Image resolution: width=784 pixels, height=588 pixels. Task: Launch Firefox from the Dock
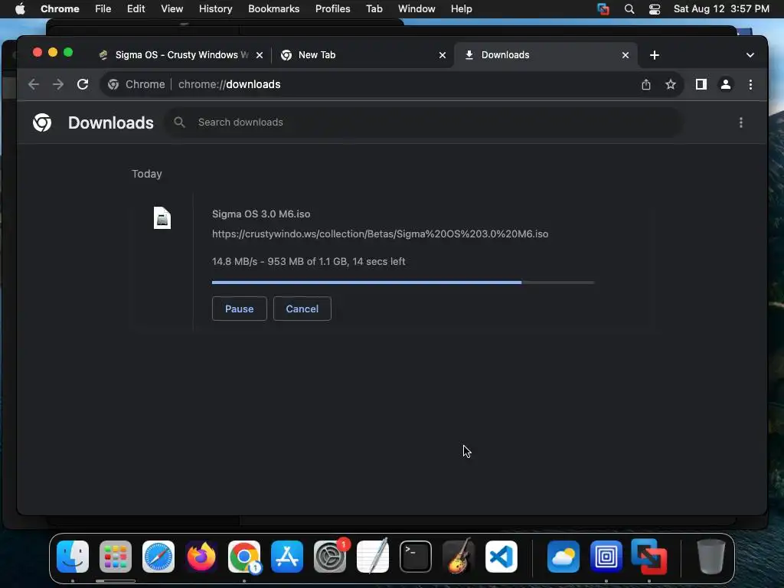click(x=201, y=557)
